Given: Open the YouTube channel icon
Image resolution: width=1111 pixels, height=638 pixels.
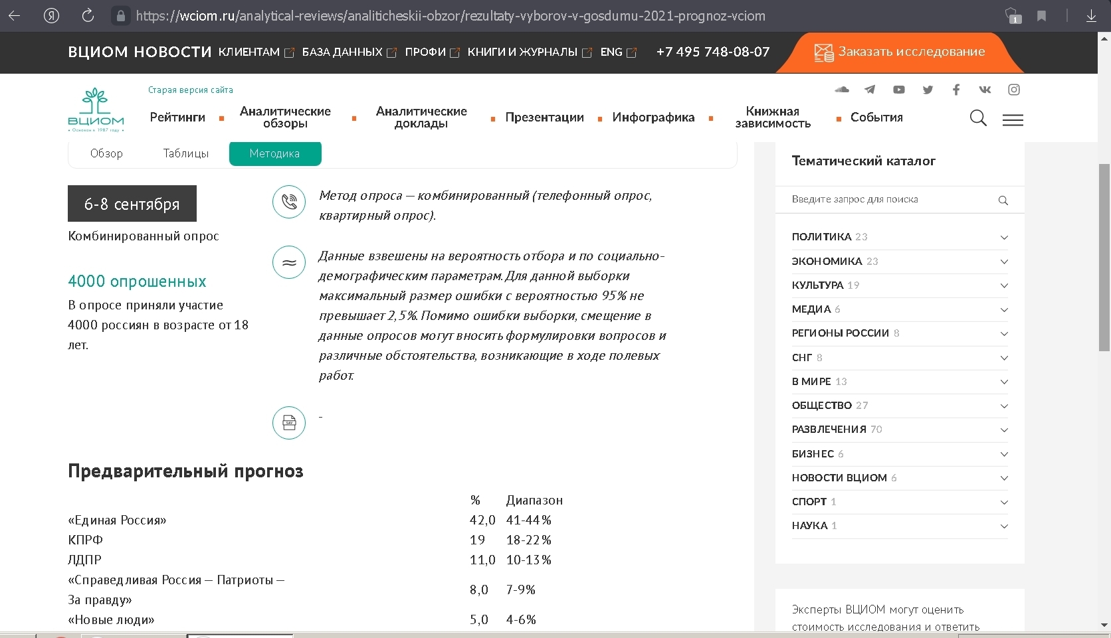Looking at the screenshot, I should tap(898, 90).
